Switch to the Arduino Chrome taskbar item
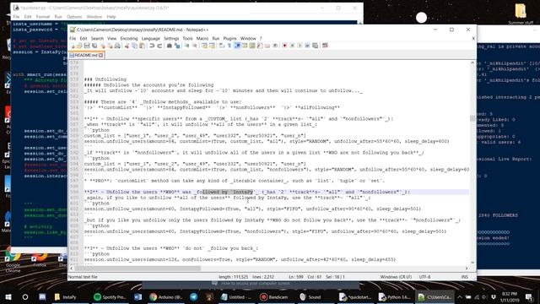The width and height of the screenshot is (540, 304). [166, 296]
